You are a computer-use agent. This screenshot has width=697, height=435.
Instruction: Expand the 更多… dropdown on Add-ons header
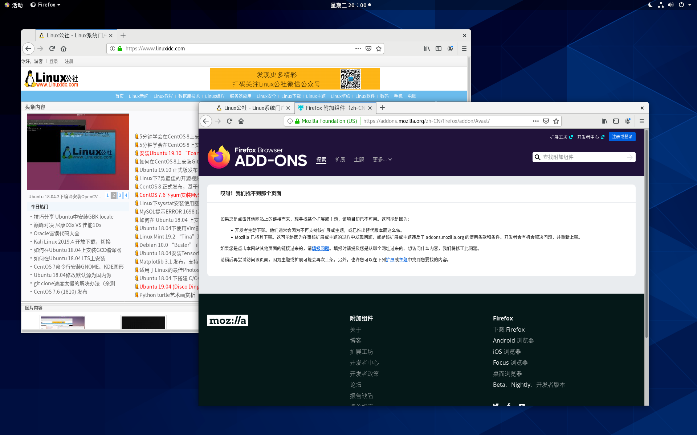[x=382, y=159]
